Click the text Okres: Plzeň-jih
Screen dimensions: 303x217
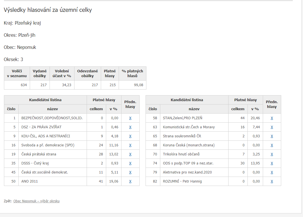coord(20,35)
